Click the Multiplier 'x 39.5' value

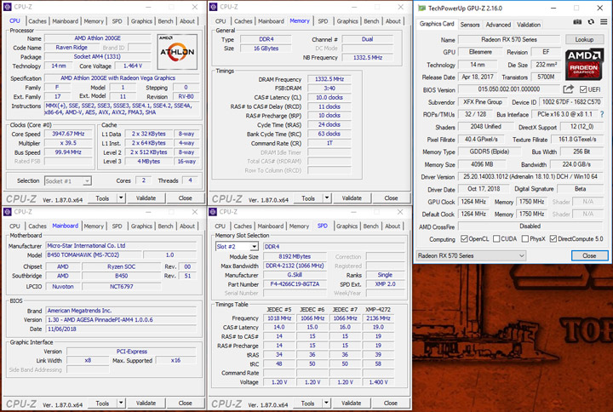pyautogui.click(x=68, y=143)
